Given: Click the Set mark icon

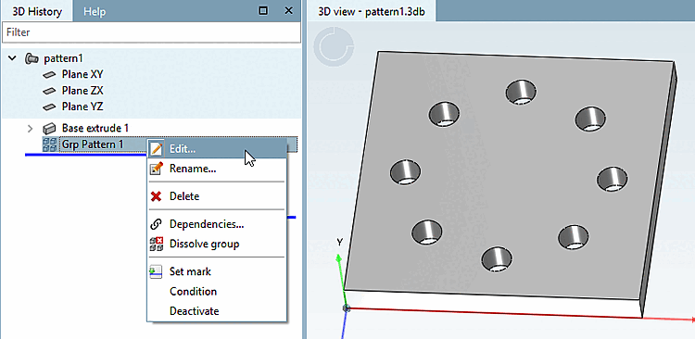Looking at the screenshot, I should click(x=156, y=271).
